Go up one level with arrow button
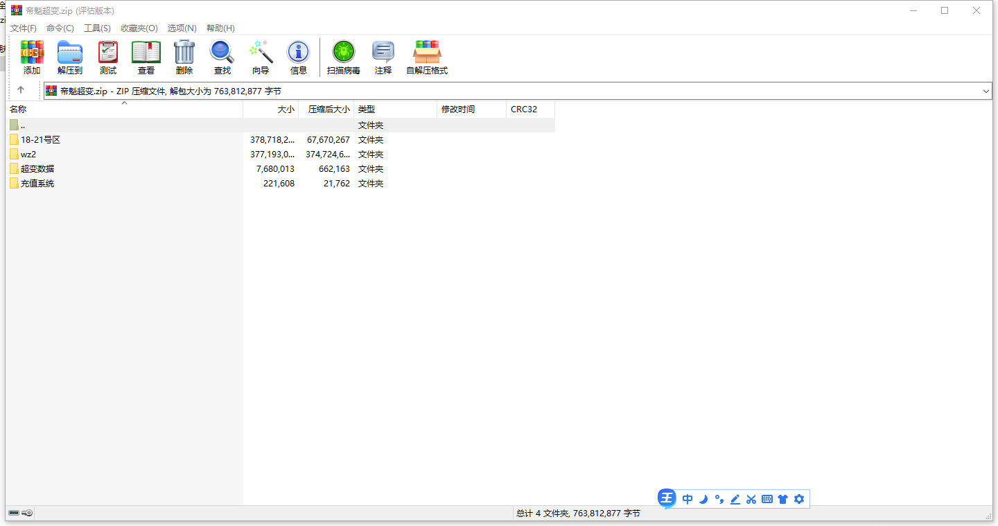 pos(21,90)
